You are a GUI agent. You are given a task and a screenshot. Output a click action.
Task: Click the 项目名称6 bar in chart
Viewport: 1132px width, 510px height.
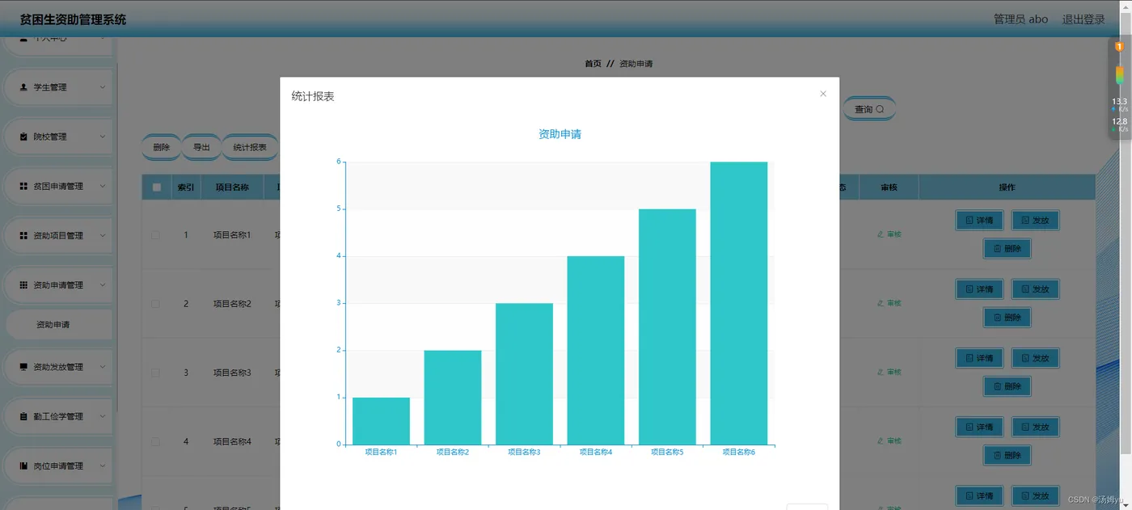(x=739, y=303)
